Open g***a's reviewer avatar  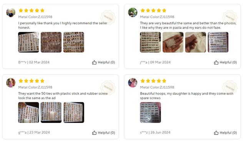coord(11,83)
